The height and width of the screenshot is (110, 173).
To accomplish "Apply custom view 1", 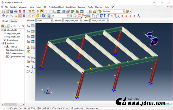I will 122,16.
